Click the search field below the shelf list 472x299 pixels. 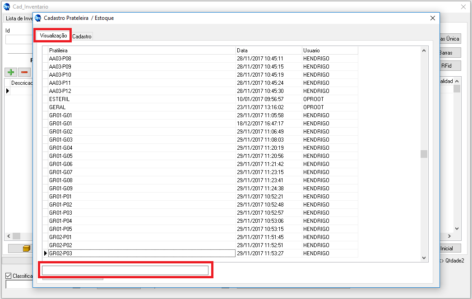[125, 270]
